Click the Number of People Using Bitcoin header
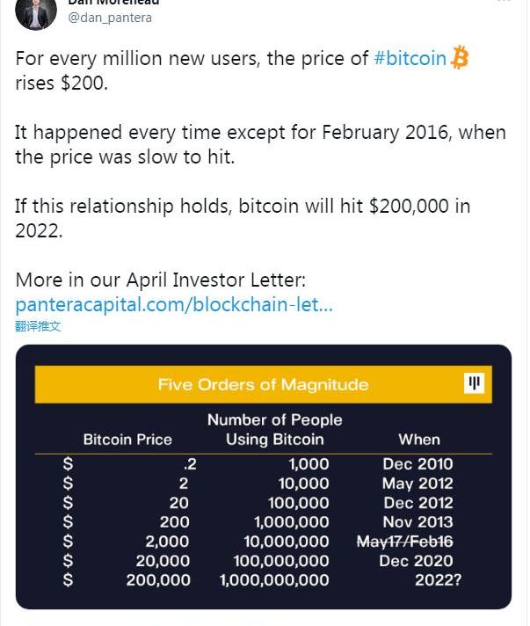 pos(274,429)
